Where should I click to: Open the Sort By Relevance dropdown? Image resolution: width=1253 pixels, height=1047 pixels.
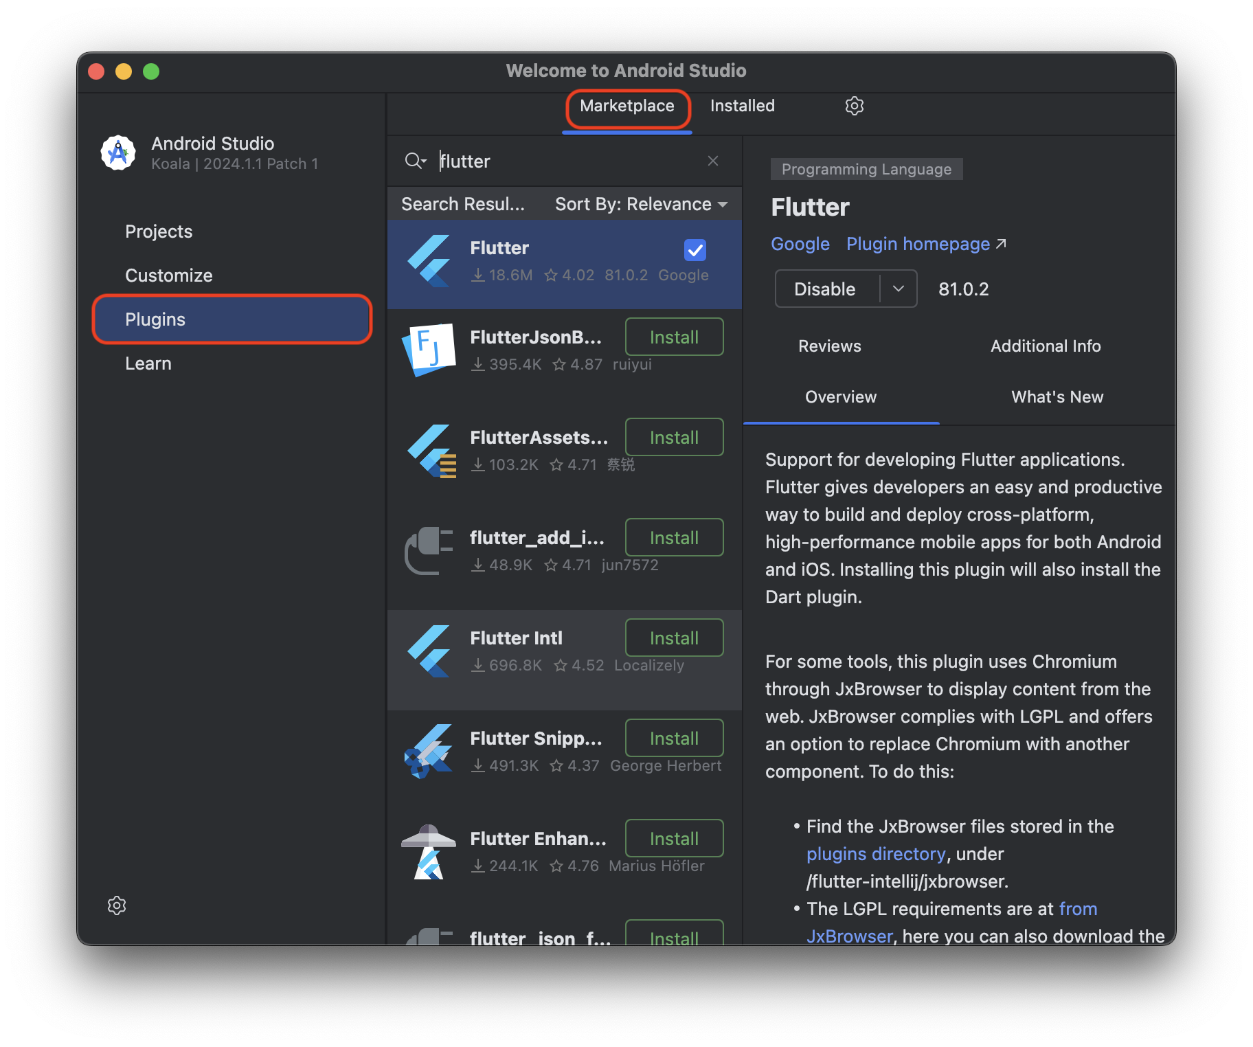639,203
